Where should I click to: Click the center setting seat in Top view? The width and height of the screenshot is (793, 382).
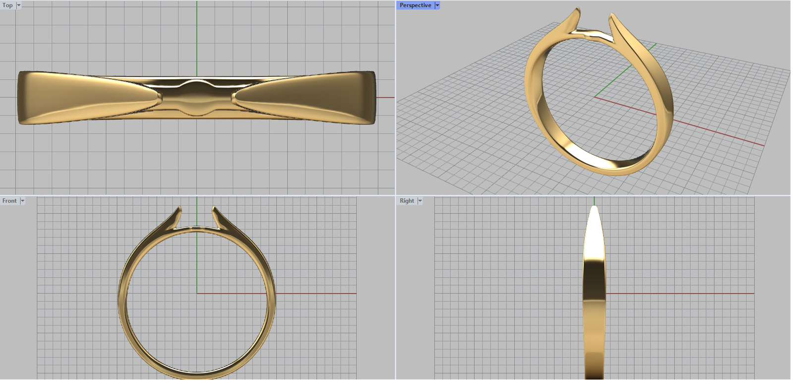197,97
